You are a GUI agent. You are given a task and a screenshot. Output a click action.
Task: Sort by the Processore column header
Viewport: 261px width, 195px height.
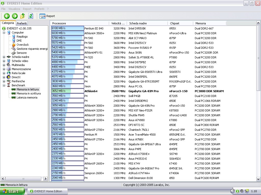click(80, 23)
